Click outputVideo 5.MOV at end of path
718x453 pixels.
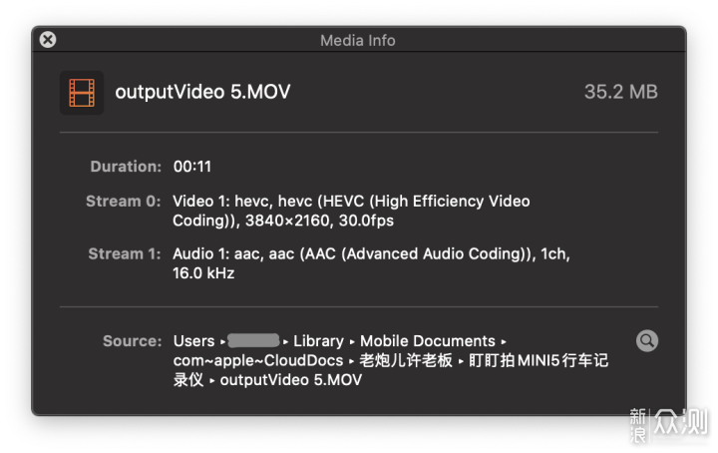tap(291, 380)
